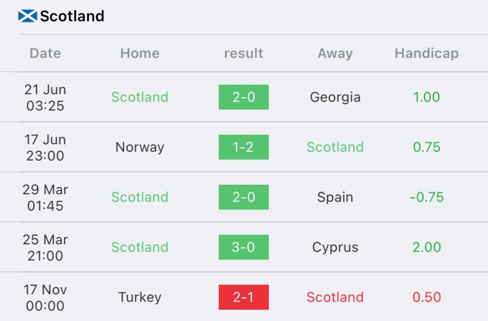Open the Norway team link
This screenshot has height=321, width=488.
coord(140,147)
